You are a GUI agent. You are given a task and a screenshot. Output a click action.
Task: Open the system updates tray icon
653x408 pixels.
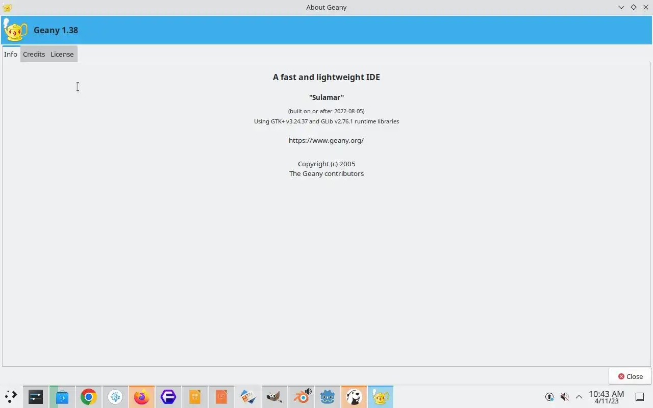coord(549,397)
